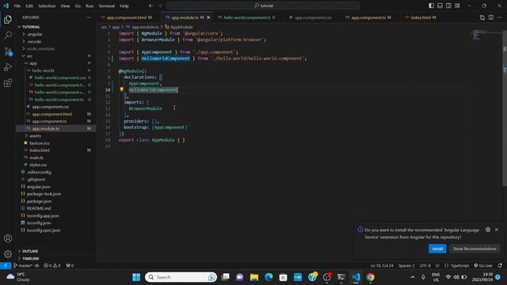507x285 pixels.
Task: Click the notifications bell in status bar
Action: pyautogui.click(x=500, y=266)
